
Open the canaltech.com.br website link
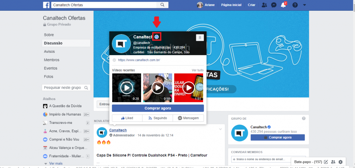(139, 60)
